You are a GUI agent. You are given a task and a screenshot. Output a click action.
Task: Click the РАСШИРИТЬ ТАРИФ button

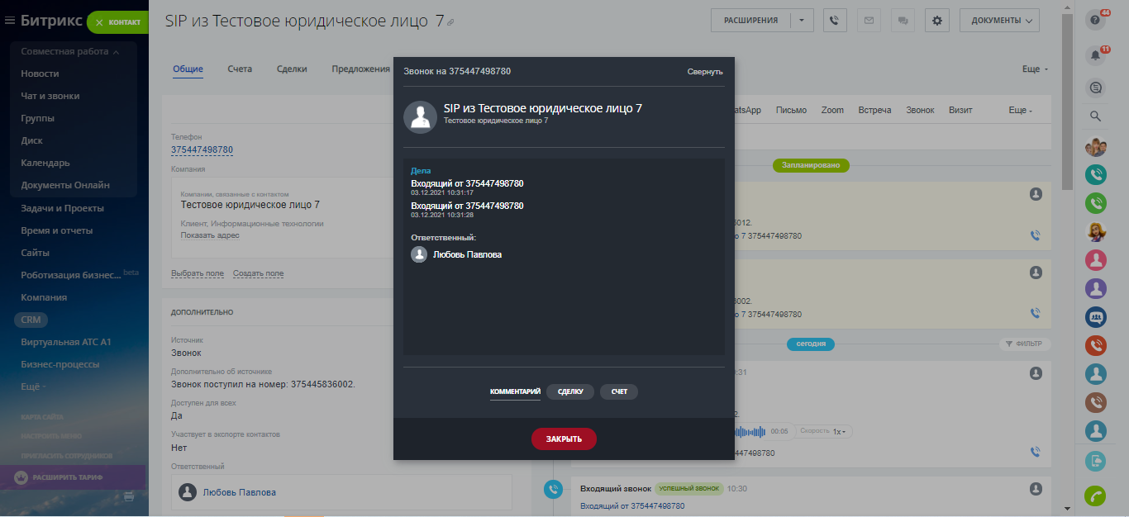(x=73, y=477)
